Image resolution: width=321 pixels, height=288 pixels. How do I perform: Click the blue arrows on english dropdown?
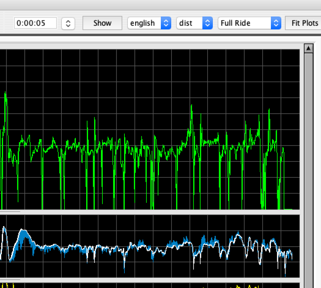[x=166, y=23]
